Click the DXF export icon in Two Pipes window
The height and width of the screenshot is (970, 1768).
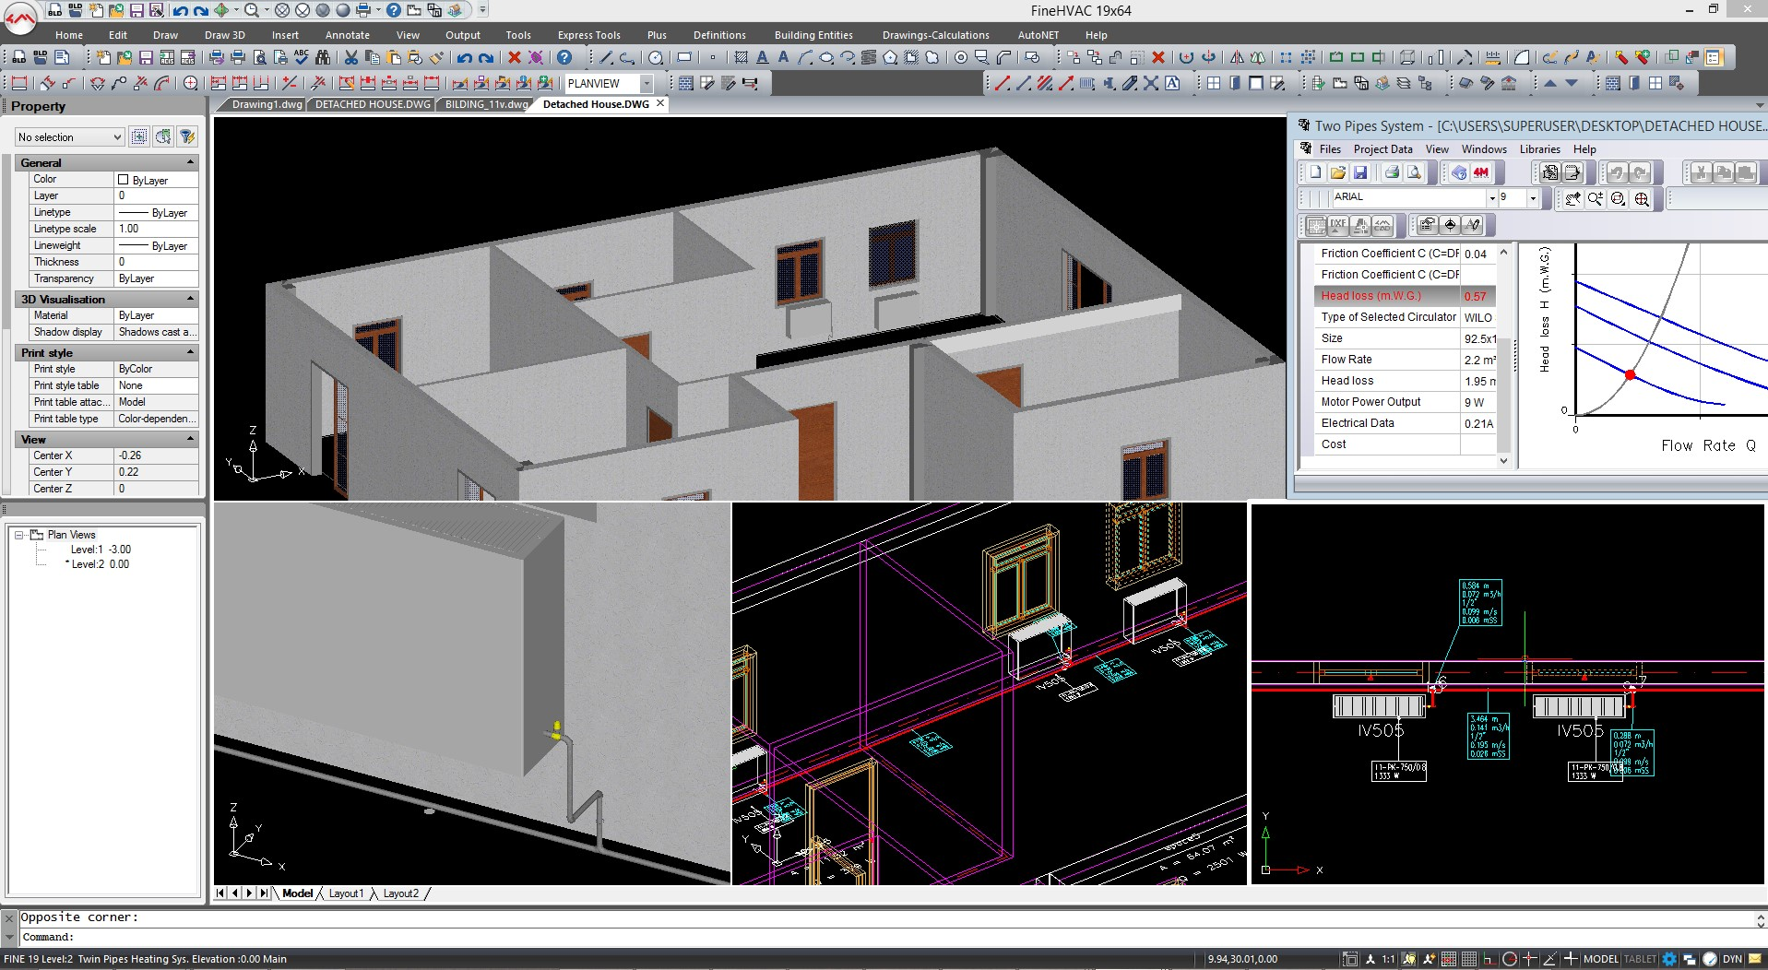1338,225
